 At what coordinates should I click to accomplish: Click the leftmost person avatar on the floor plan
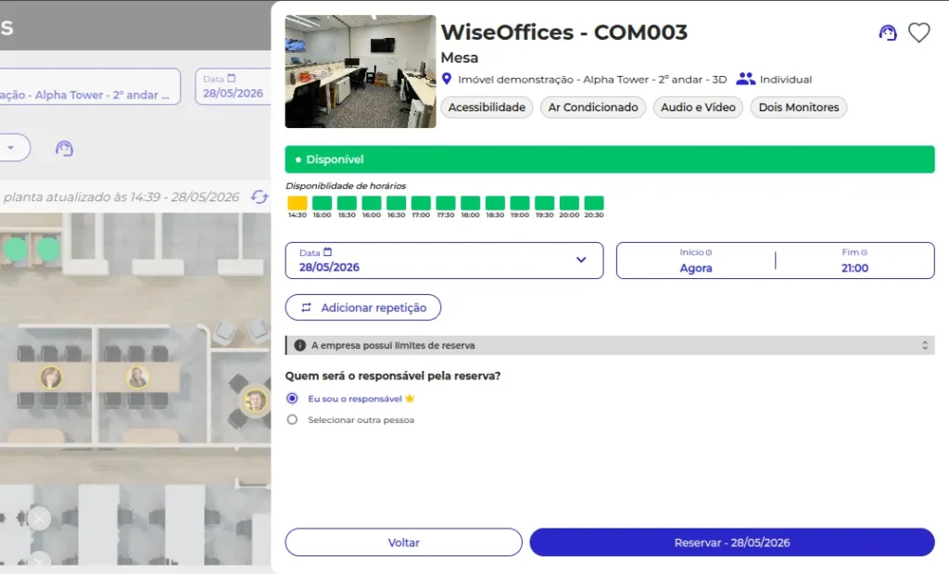(51, 377)
